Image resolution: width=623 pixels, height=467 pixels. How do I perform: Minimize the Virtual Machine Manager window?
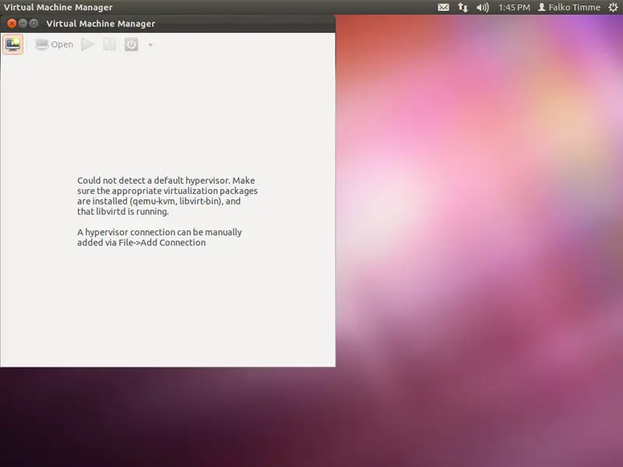(x=23, y=23)
